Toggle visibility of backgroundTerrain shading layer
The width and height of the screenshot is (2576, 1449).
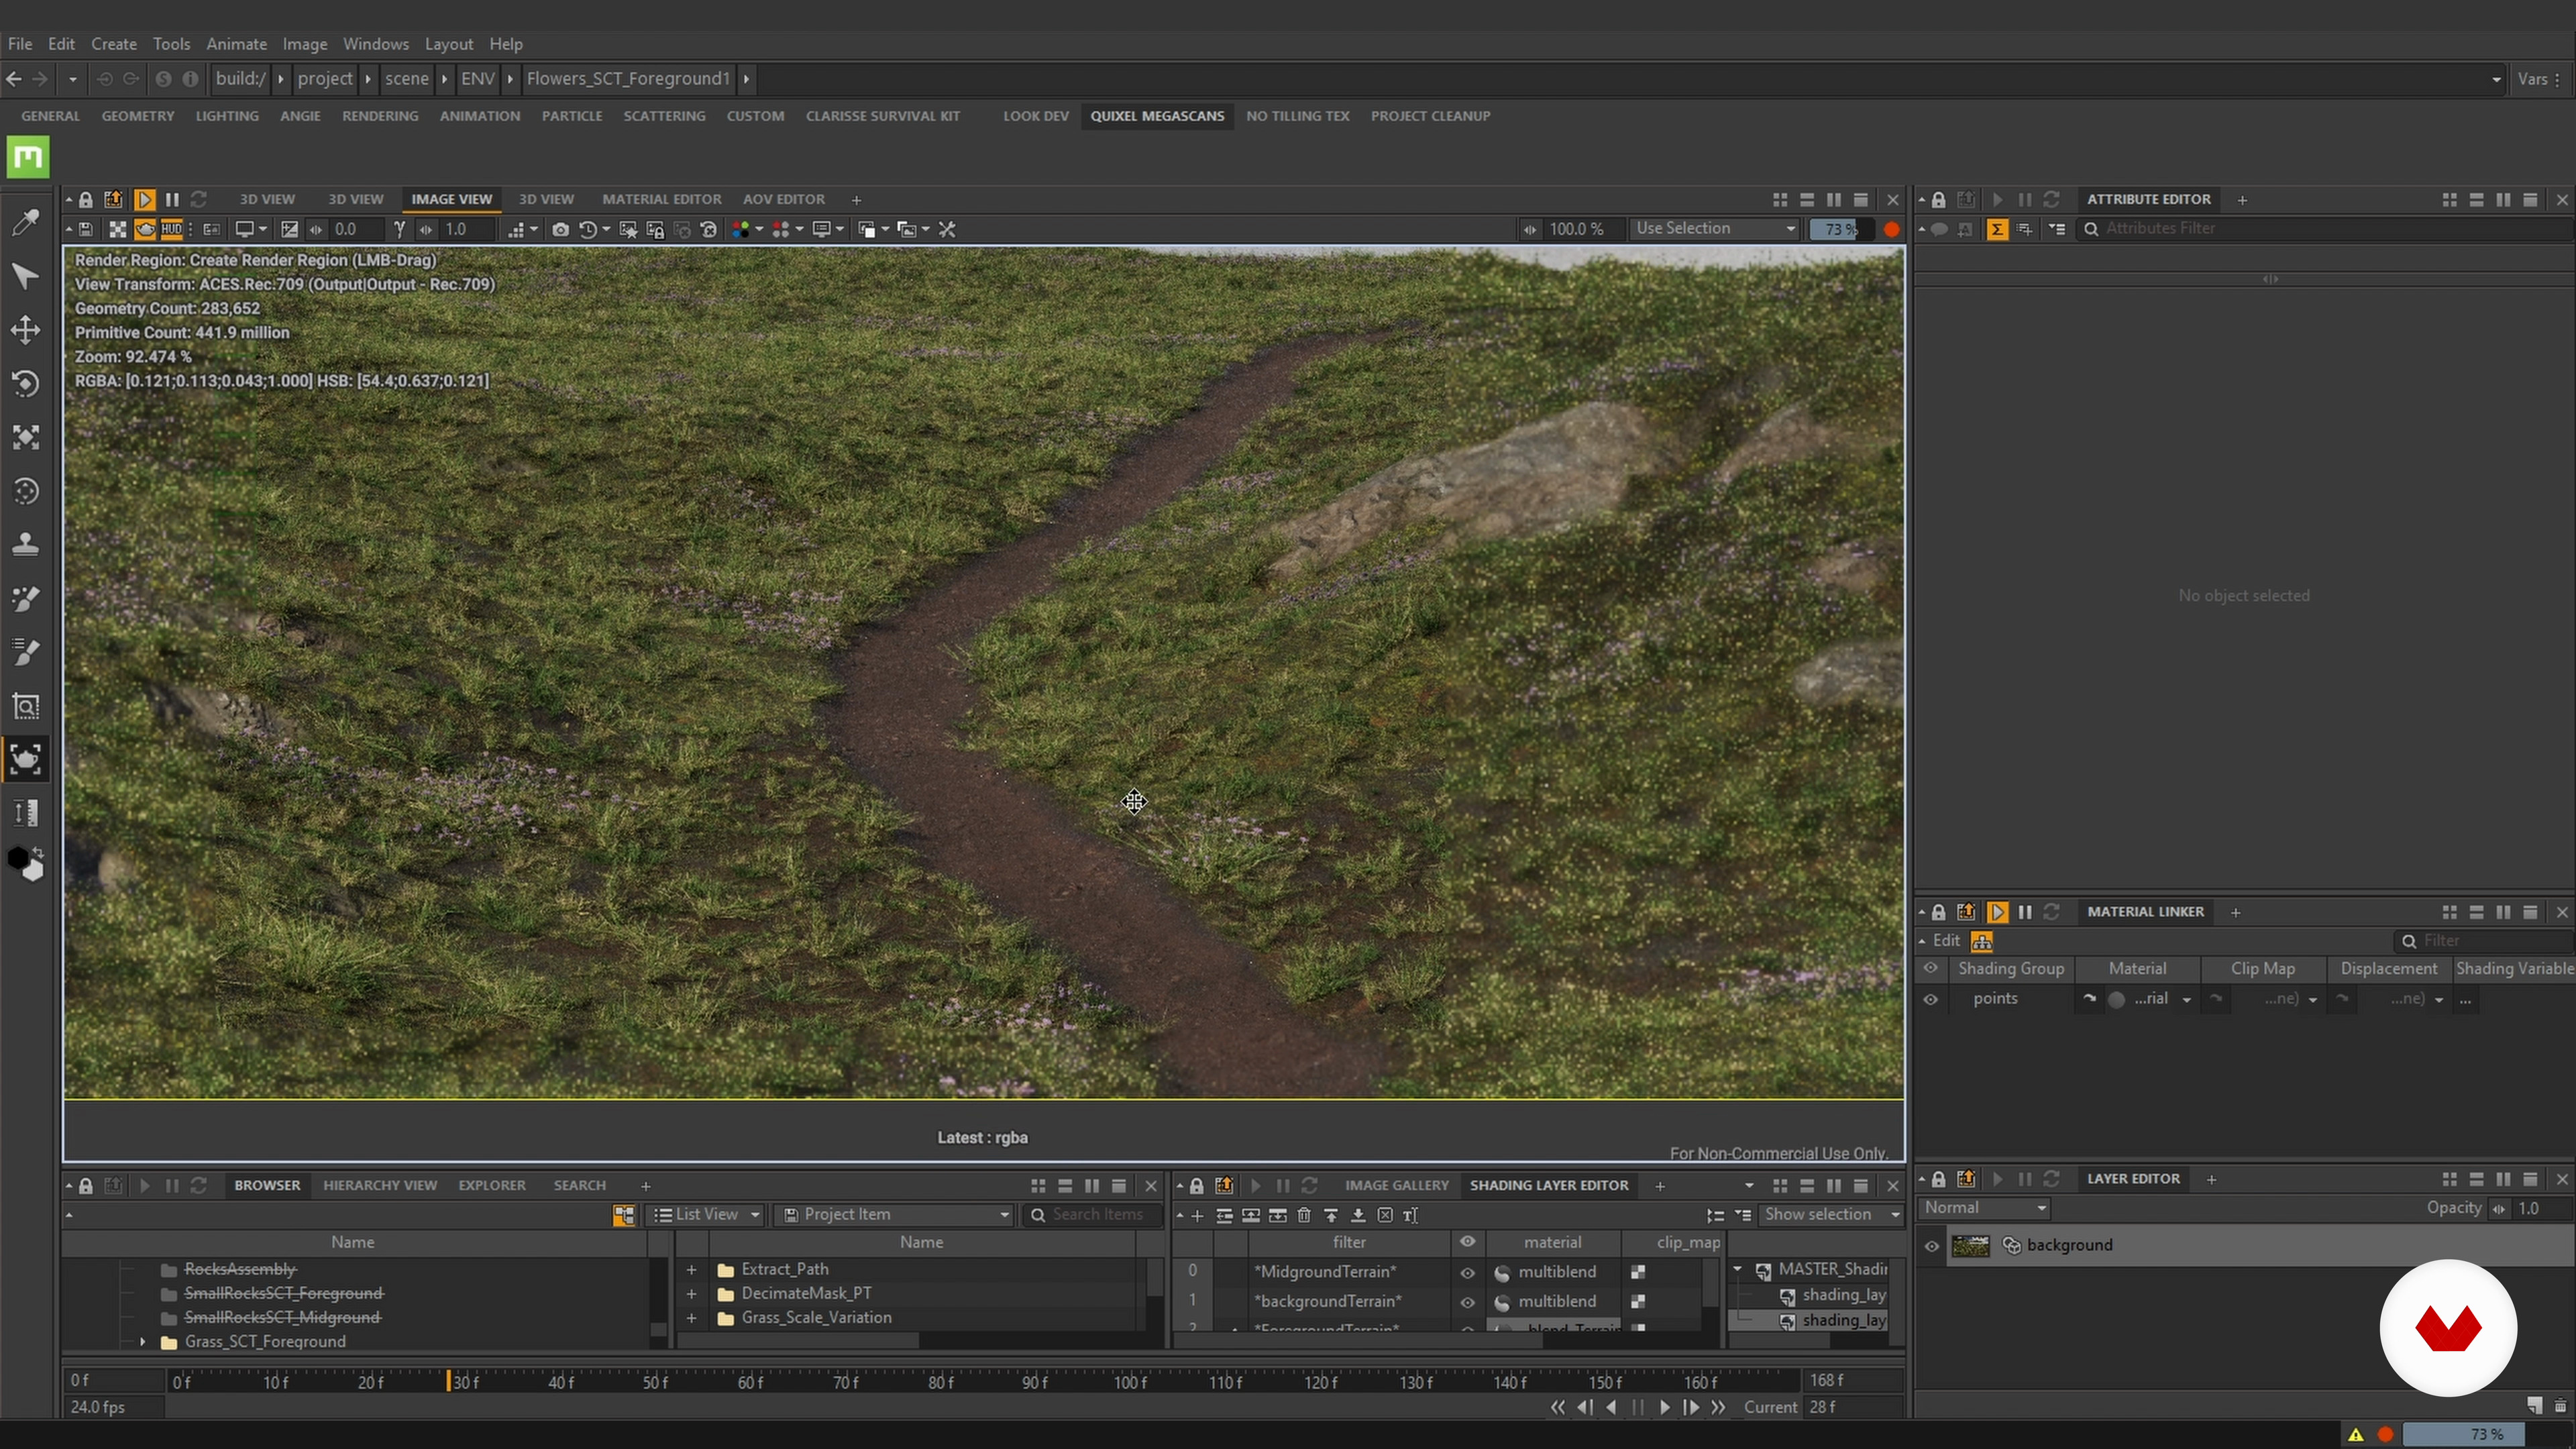(1467, 1302)
